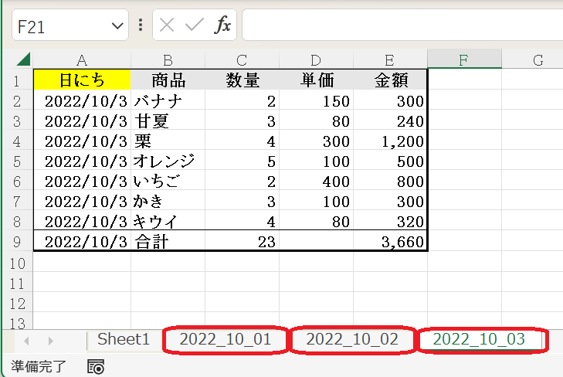Select the かき cell

point(168,201)
